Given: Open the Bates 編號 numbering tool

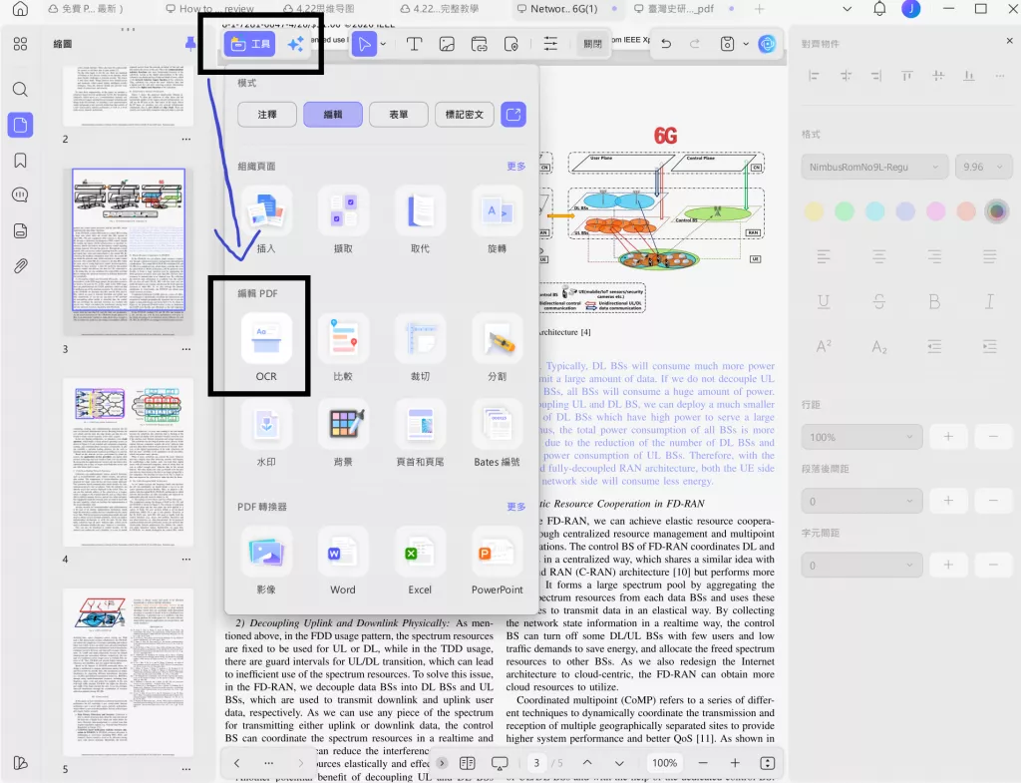Looking at the screenshot, I should point(497,433).
